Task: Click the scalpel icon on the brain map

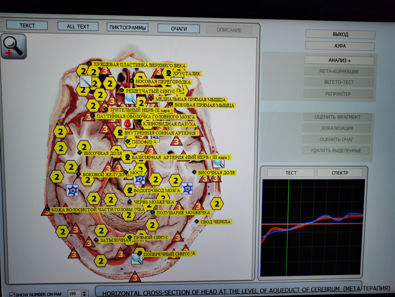Action: [x=85, y=81]
